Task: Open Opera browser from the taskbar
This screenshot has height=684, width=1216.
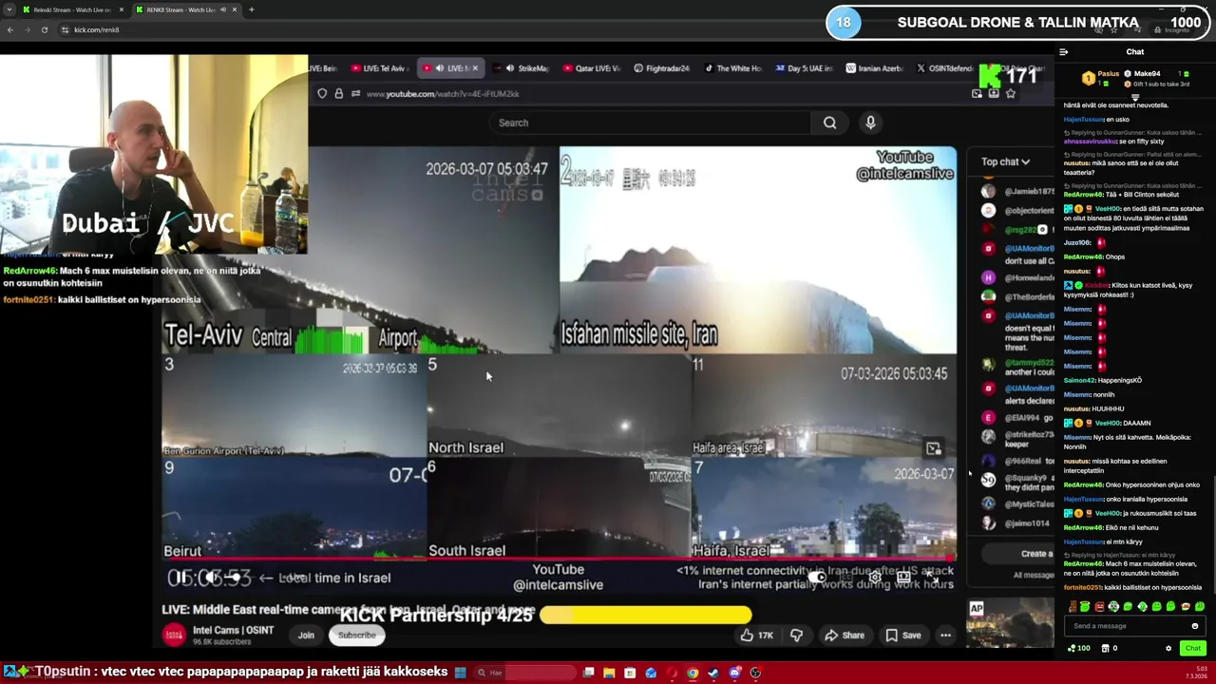Action: pos(672,673)
